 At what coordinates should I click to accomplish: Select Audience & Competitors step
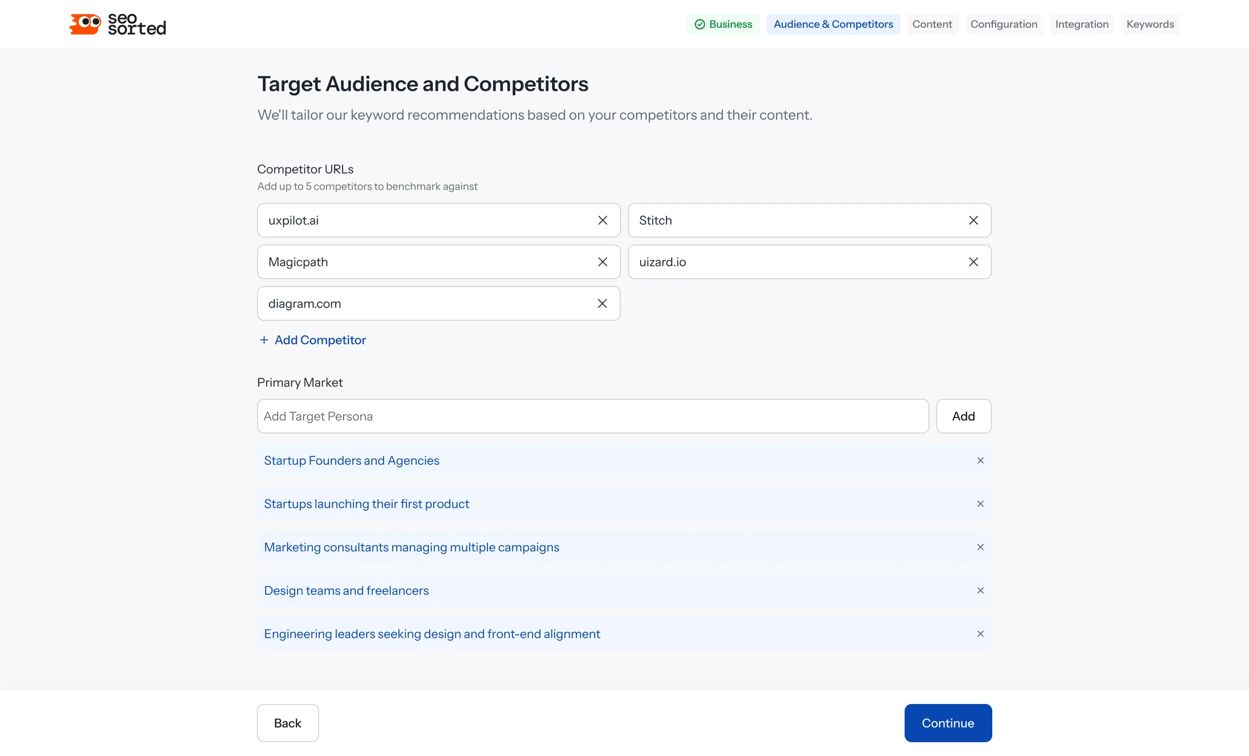click(x=833, y=24)
